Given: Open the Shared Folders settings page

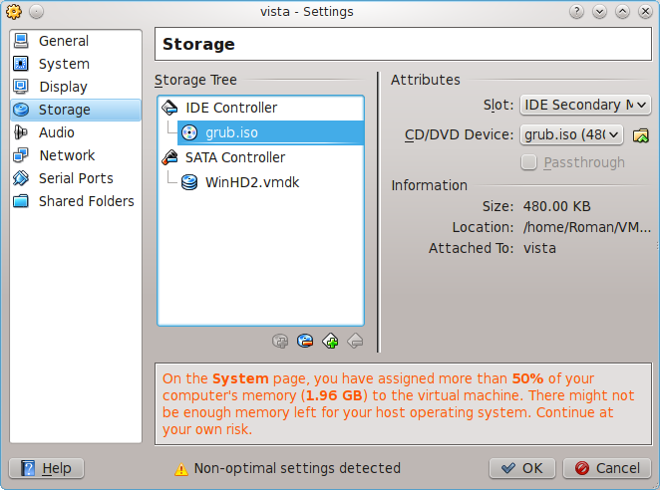Looking at the screenshot, I should (76, 201).
